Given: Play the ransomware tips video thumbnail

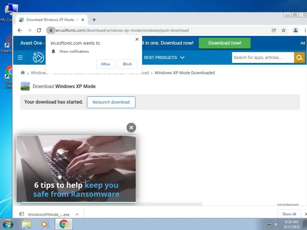Looking at the screenshot, I should coord(76,169).
